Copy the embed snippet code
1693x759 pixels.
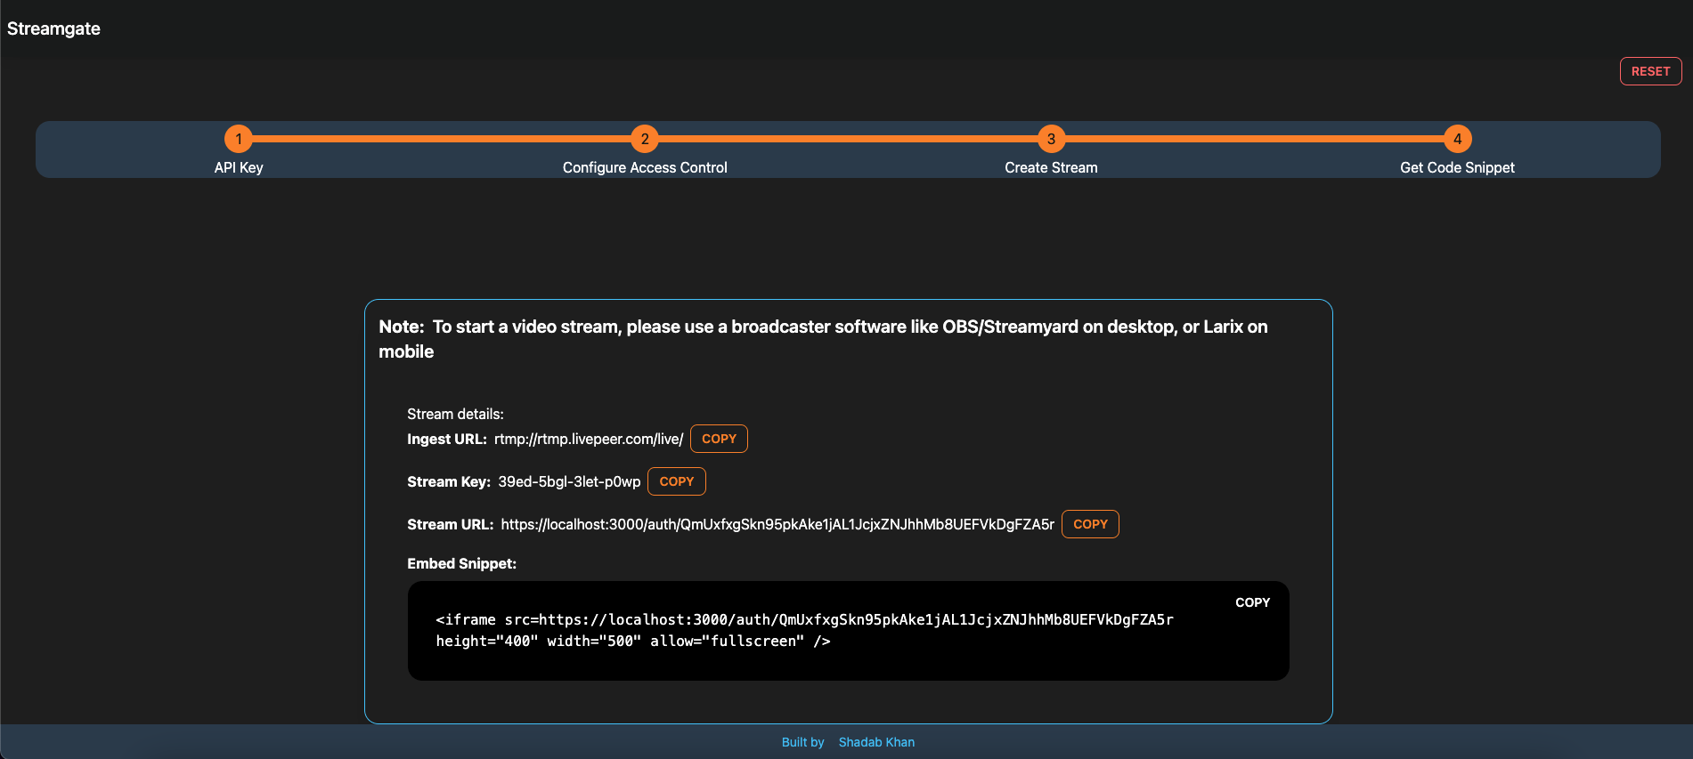[1252, 602]
